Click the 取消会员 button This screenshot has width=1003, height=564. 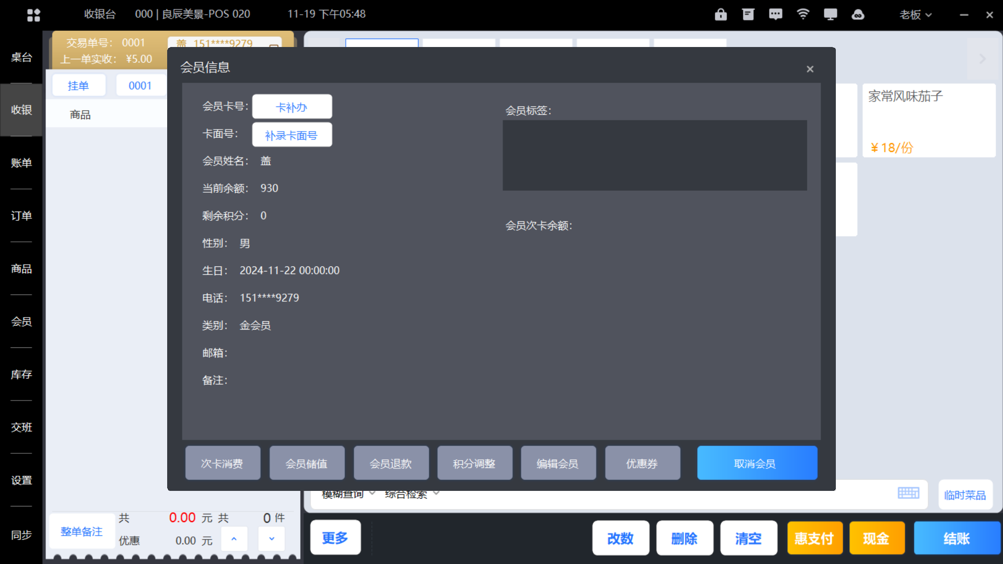pyautogui.click(x=756, y=463)
